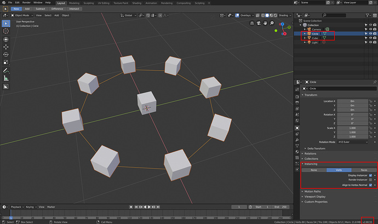378x224 pixels.
Task: Select the Annotate pencil tool
Action: click(x=6, y=71)
